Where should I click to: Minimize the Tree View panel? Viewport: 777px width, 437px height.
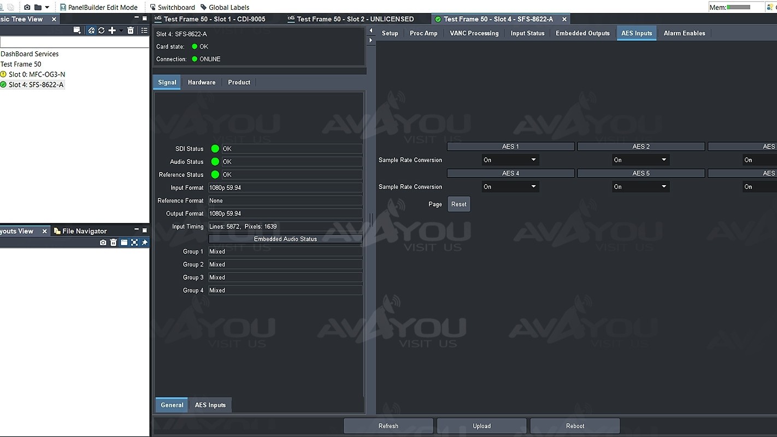tap(136, 18)
